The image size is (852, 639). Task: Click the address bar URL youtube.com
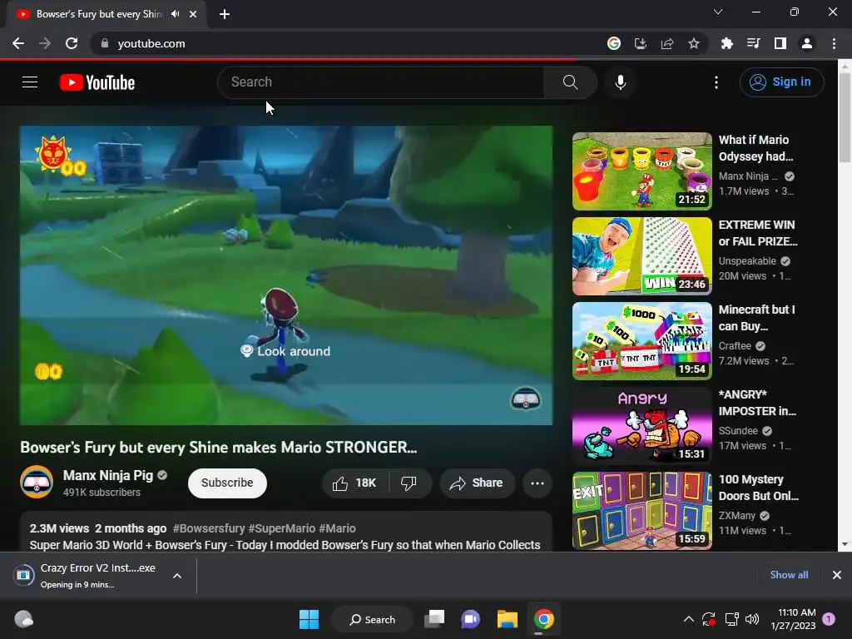click(x=151, y=43)
